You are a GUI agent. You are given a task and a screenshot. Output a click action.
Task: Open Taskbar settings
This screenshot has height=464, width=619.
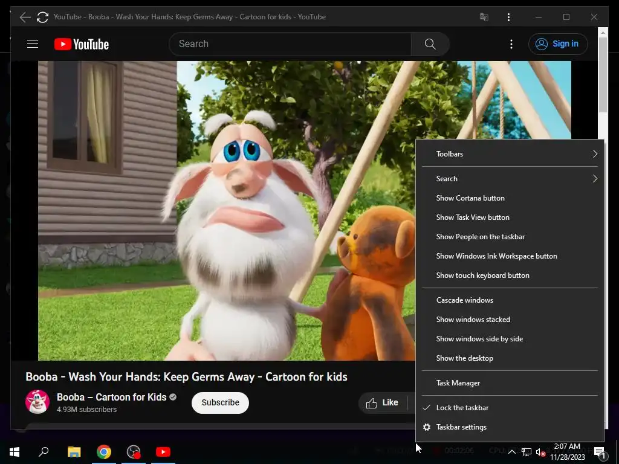(x=510, y=427)
